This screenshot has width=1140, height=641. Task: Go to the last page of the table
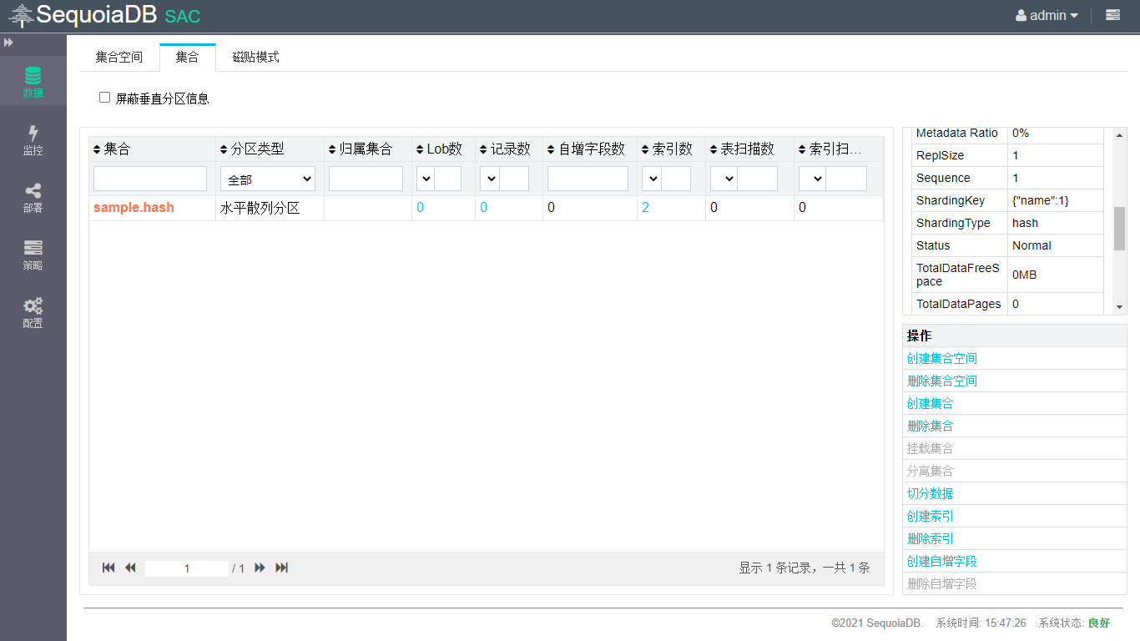click(x=282, y=568)
